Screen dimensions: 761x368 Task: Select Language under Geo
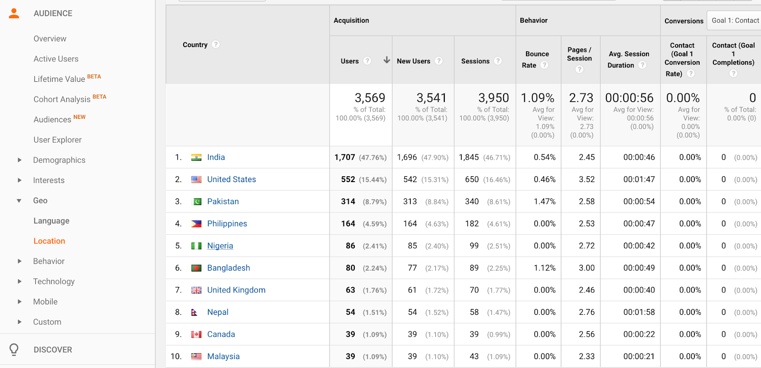click(51, 221)
